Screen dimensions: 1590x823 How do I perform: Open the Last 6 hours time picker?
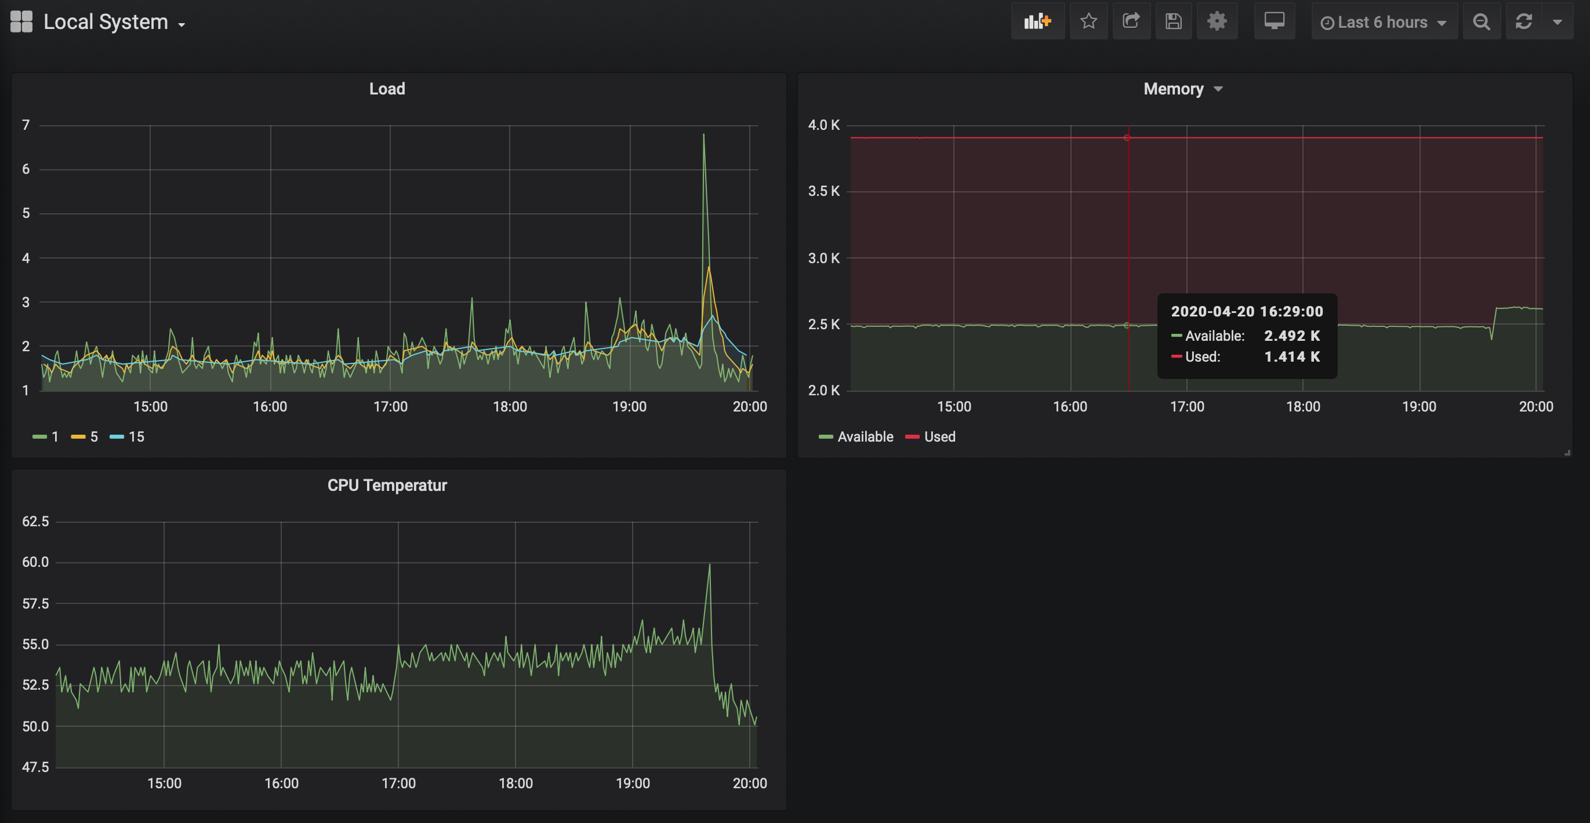tap(1383, 22)
